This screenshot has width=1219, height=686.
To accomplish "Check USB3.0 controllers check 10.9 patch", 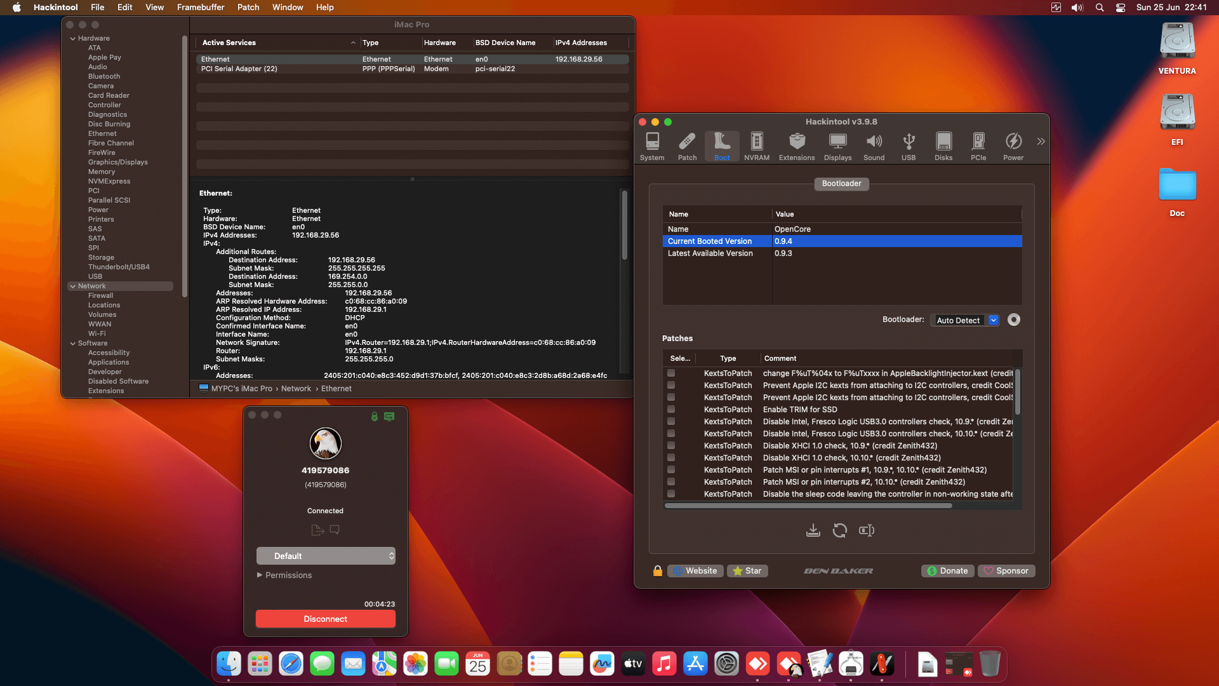I will click(671, 422).
